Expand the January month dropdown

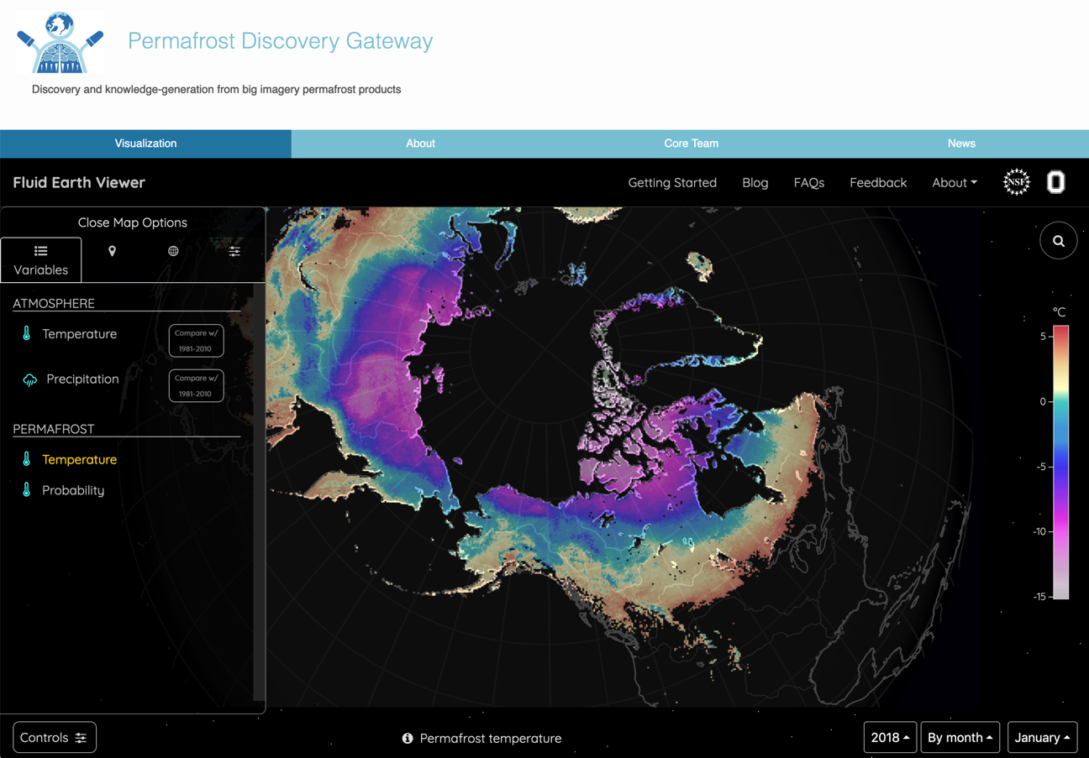tap(1042, 738)
